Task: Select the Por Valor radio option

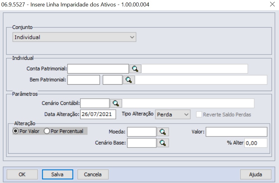Action: 26,131
